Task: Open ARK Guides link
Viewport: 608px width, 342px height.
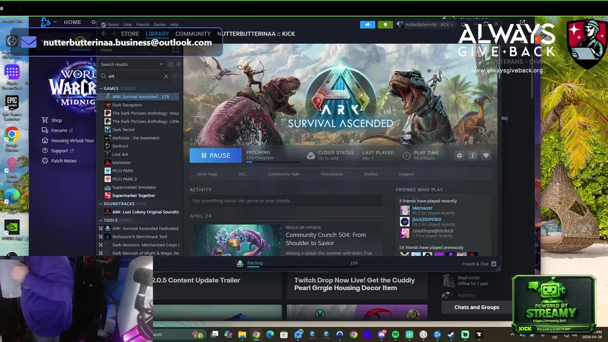Action: click(371, 174)
